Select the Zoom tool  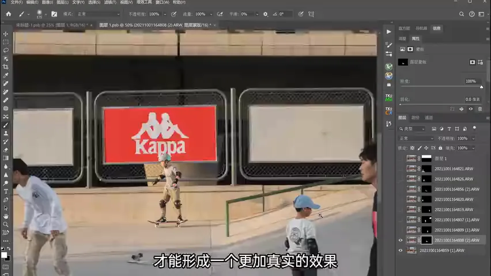(6, 224)
